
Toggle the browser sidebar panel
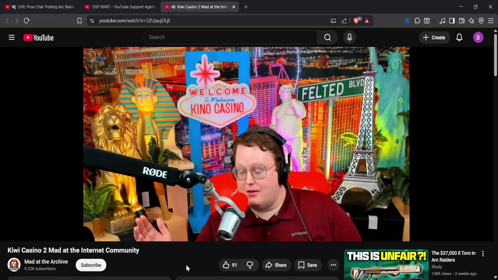(x=452, y=21)
